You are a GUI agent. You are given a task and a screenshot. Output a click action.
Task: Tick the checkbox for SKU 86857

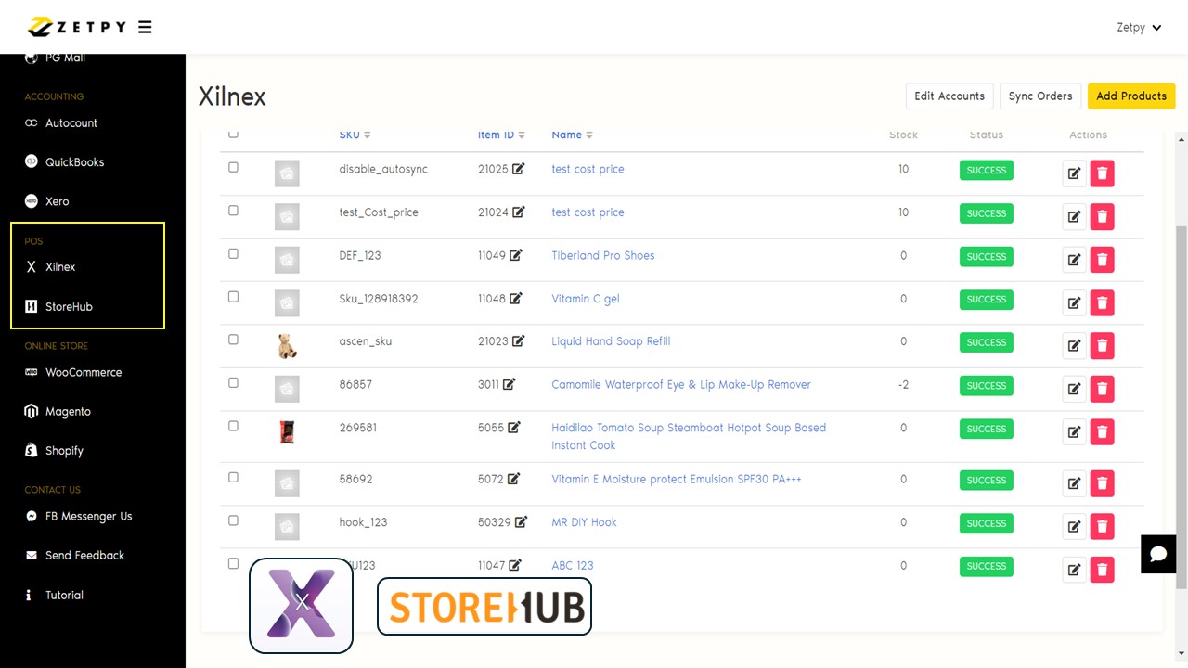(x=233, y=383)
